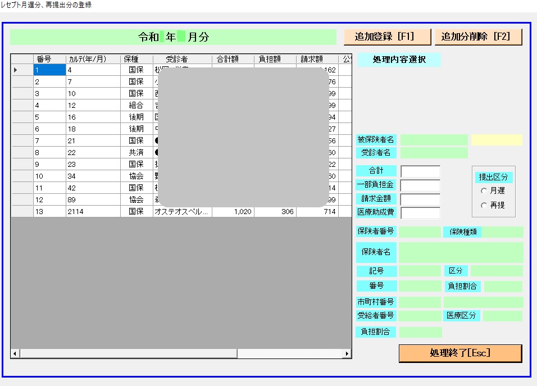Select row 13 with カルテ 2114
Screen dimensions: 537x386
(93, 212)
